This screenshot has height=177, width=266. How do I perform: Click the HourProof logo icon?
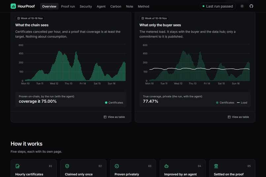(13, 6)
